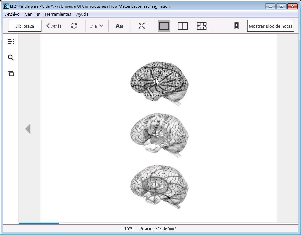The height and width of the screenshot is (235, 301).
Task: Return to the library with Biblioteca
Action: pos(24,25)
